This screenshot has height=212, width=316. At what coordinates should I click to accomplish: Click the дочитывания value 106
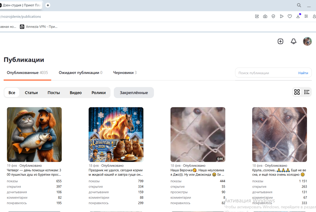pos(59,192)
